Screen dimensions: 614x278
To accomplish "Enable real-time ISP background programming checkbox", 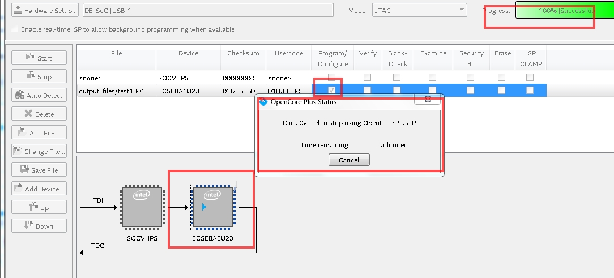I will click(15, 29).
